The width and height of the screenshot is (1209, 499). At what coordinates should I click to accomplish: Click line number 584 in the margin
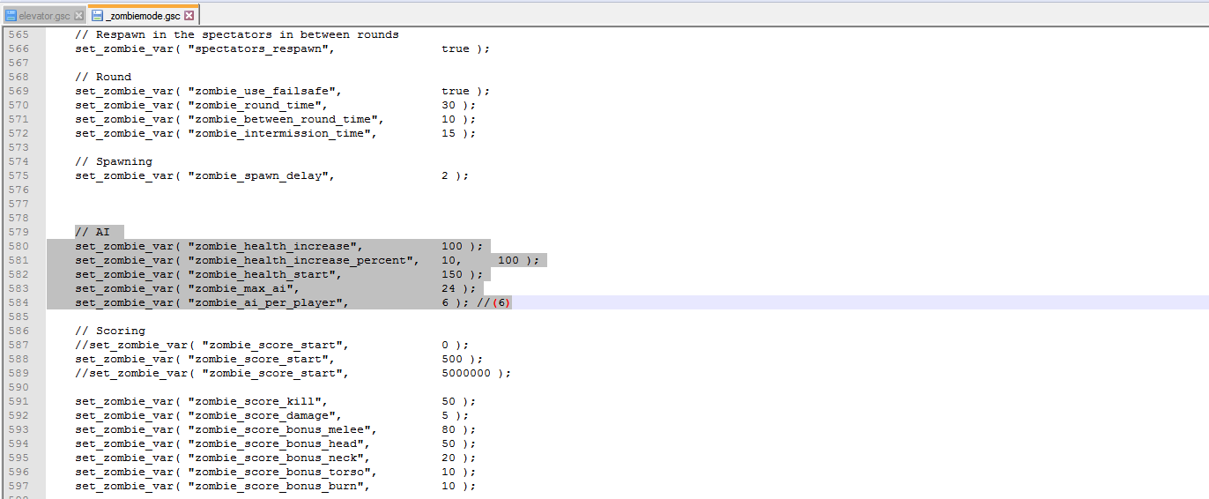[x=19, y=302]
